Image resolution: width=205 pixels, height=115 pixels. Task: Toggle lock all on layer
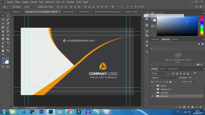[x=170, y=82]
